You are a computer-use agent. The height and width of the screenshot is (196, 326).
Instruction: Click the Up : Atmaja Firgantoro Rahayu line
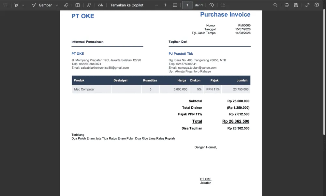pos(190,71)
